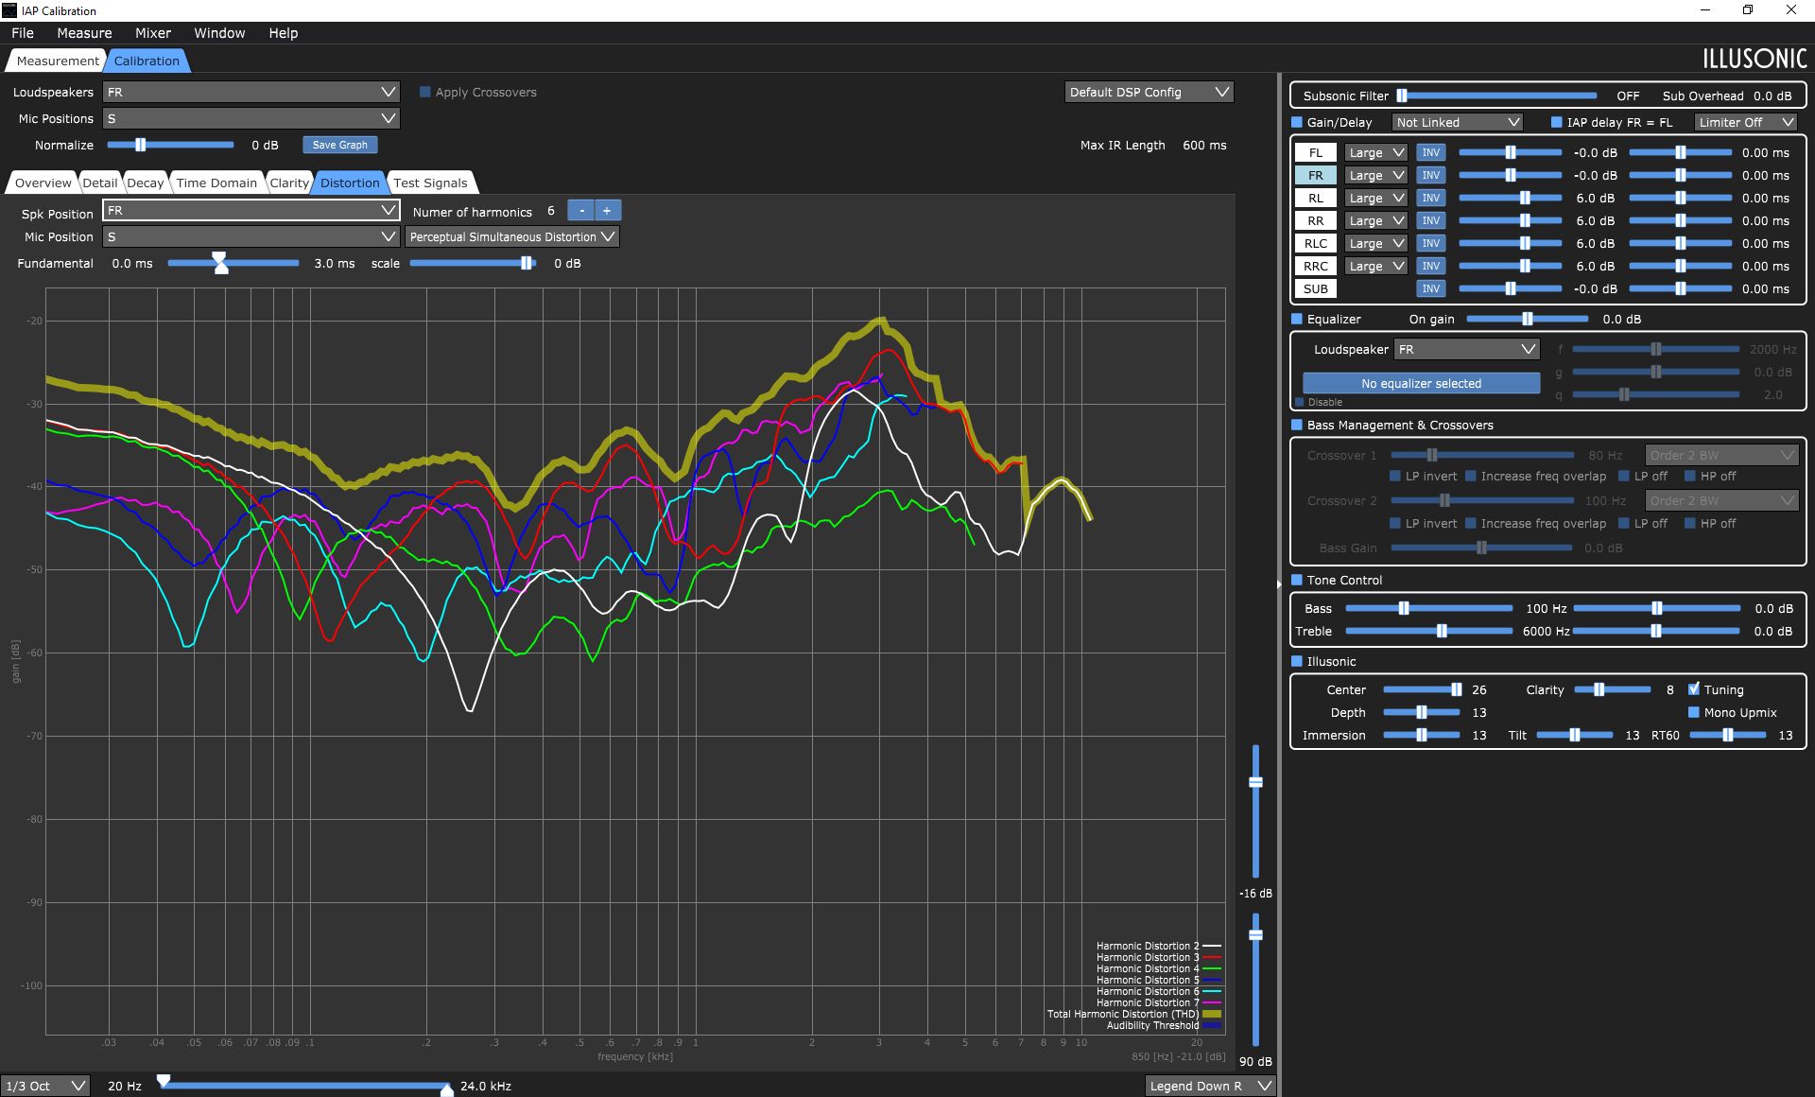1815x1097 pixels.
Task: Toggle the Tone Control checkbox
Action: coord(1297,580)
